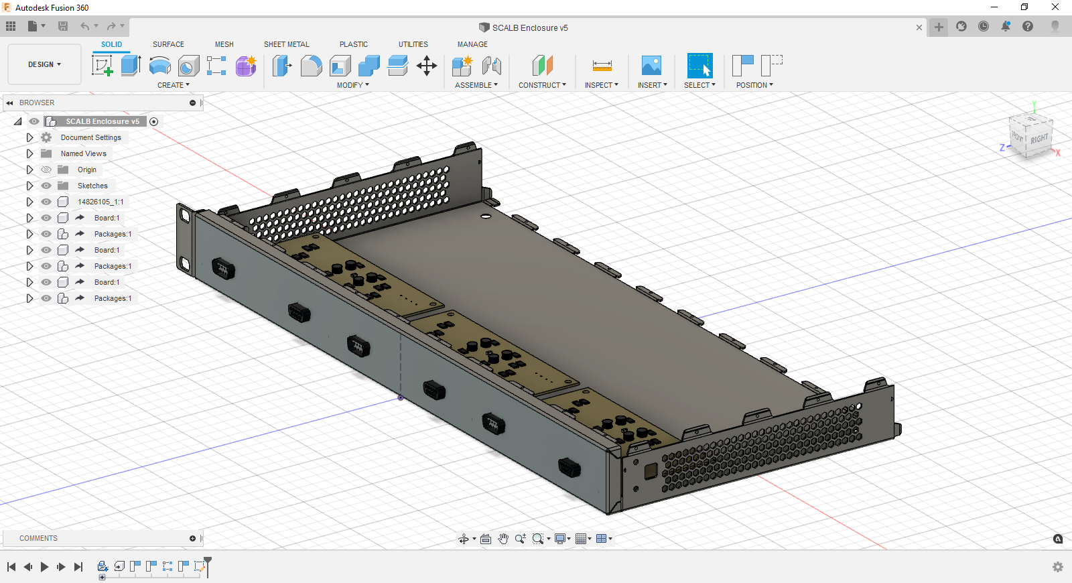
Task: Switch to the UTILITIES tab
Action: pos(413,44)
